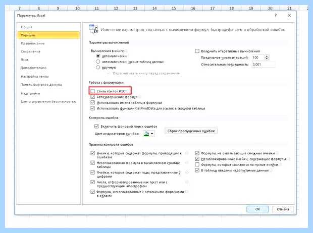This screenshot has width=313, height=233.
Task: Select автоматически, кроме таблиц данных option
Action: point(98,62)
